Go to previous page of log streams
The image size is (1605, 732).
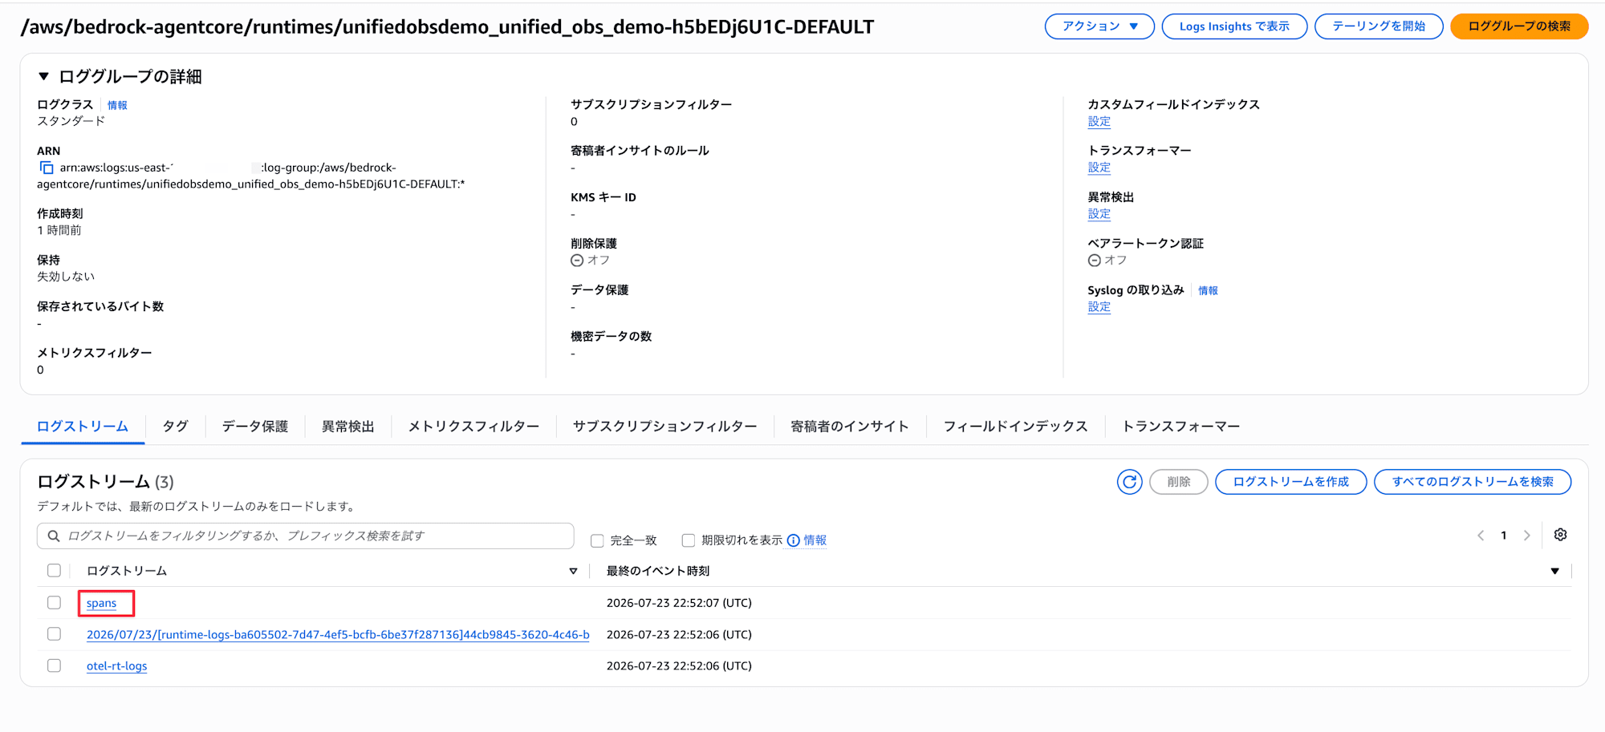pos(1481,536)
